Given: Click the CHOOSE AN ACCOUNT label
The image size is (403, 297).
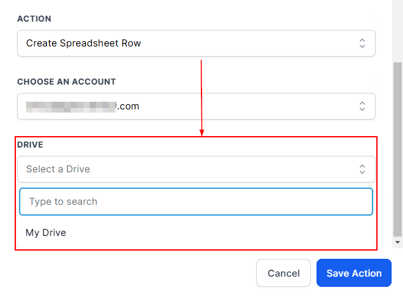Looking at the screenshot, I should 66,82.
